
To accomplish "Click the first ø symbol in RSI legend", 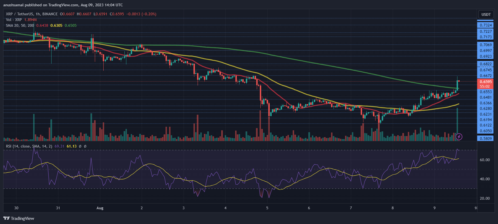I will (x=80, y=146).
